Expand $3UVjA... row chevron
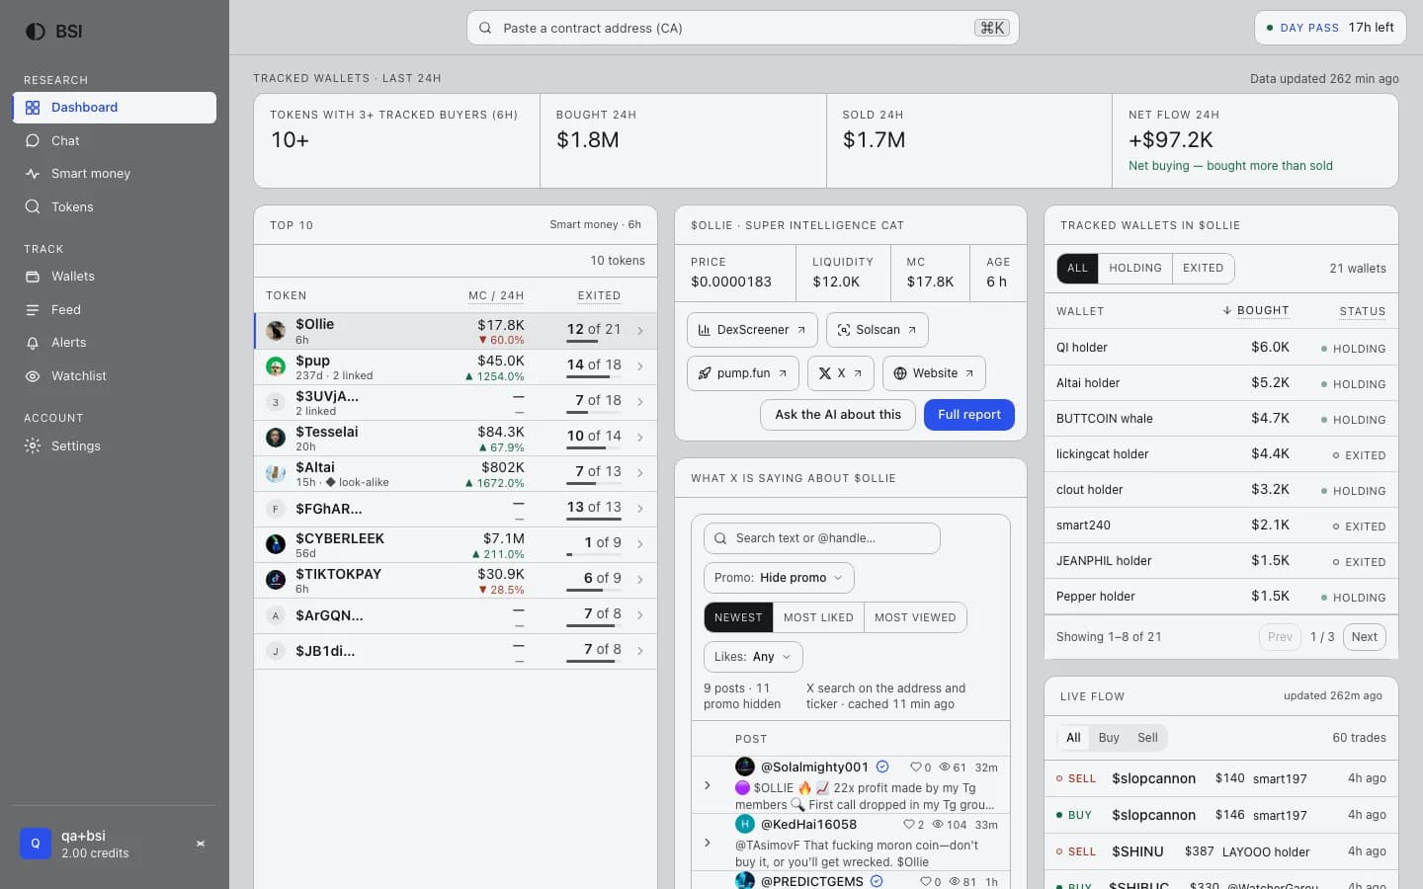 point(640,402)
